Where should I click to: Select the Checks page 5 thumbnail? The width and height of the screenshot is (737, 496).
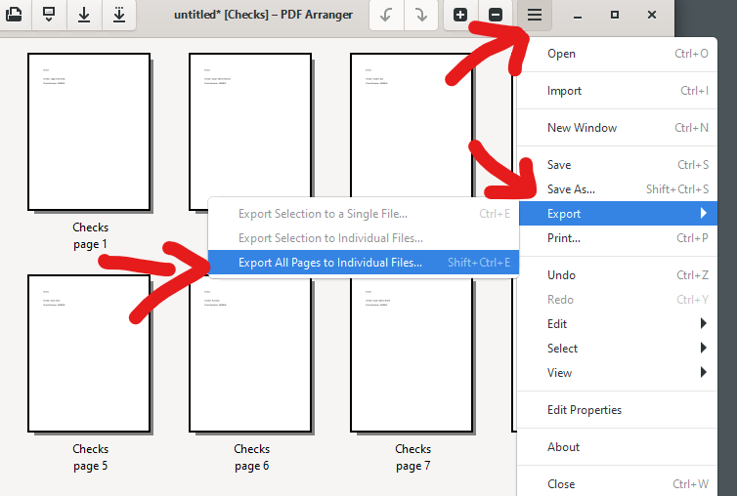(89, 353)
